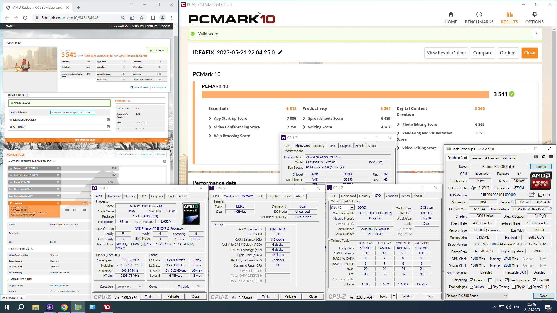Switch to the Sensors tab in GPU-Z
The image size is (557, 313).
pyautogui.click(x=476, y=158)
